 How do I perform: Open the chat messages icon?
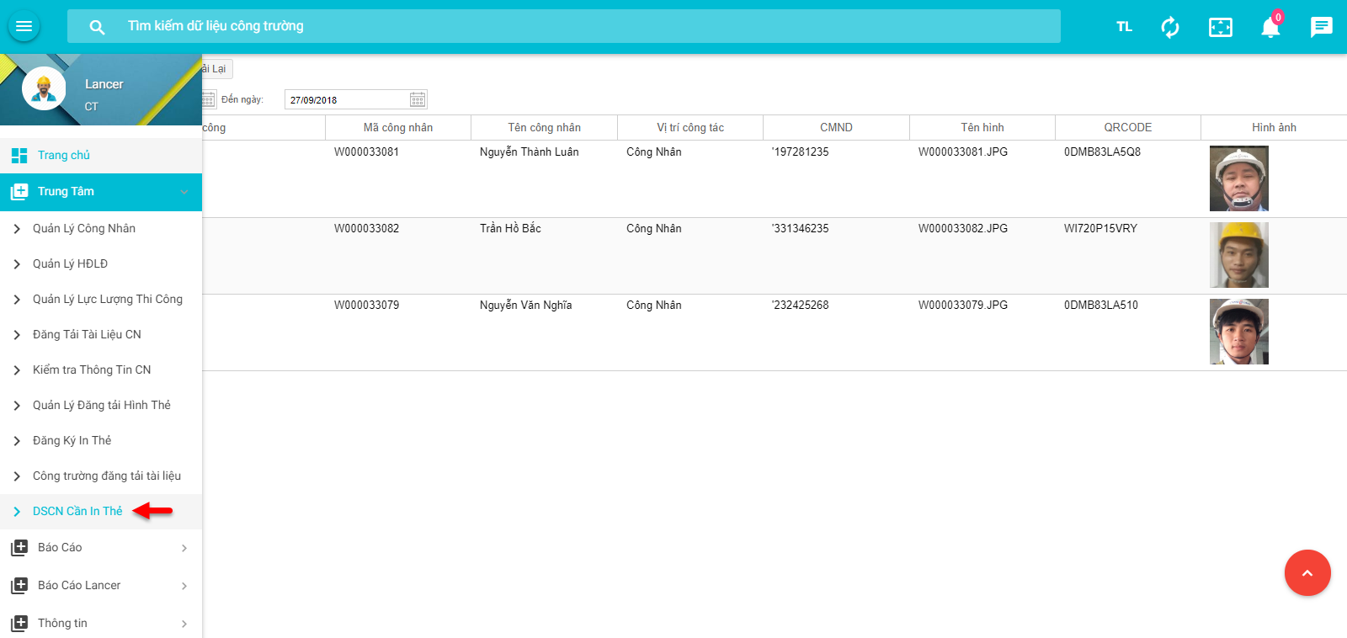[1321, 27]
